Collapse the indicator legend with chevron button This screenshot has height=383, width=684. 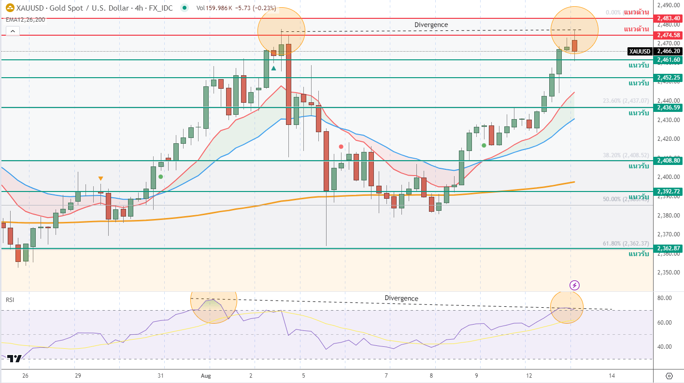tap(13, 31)
